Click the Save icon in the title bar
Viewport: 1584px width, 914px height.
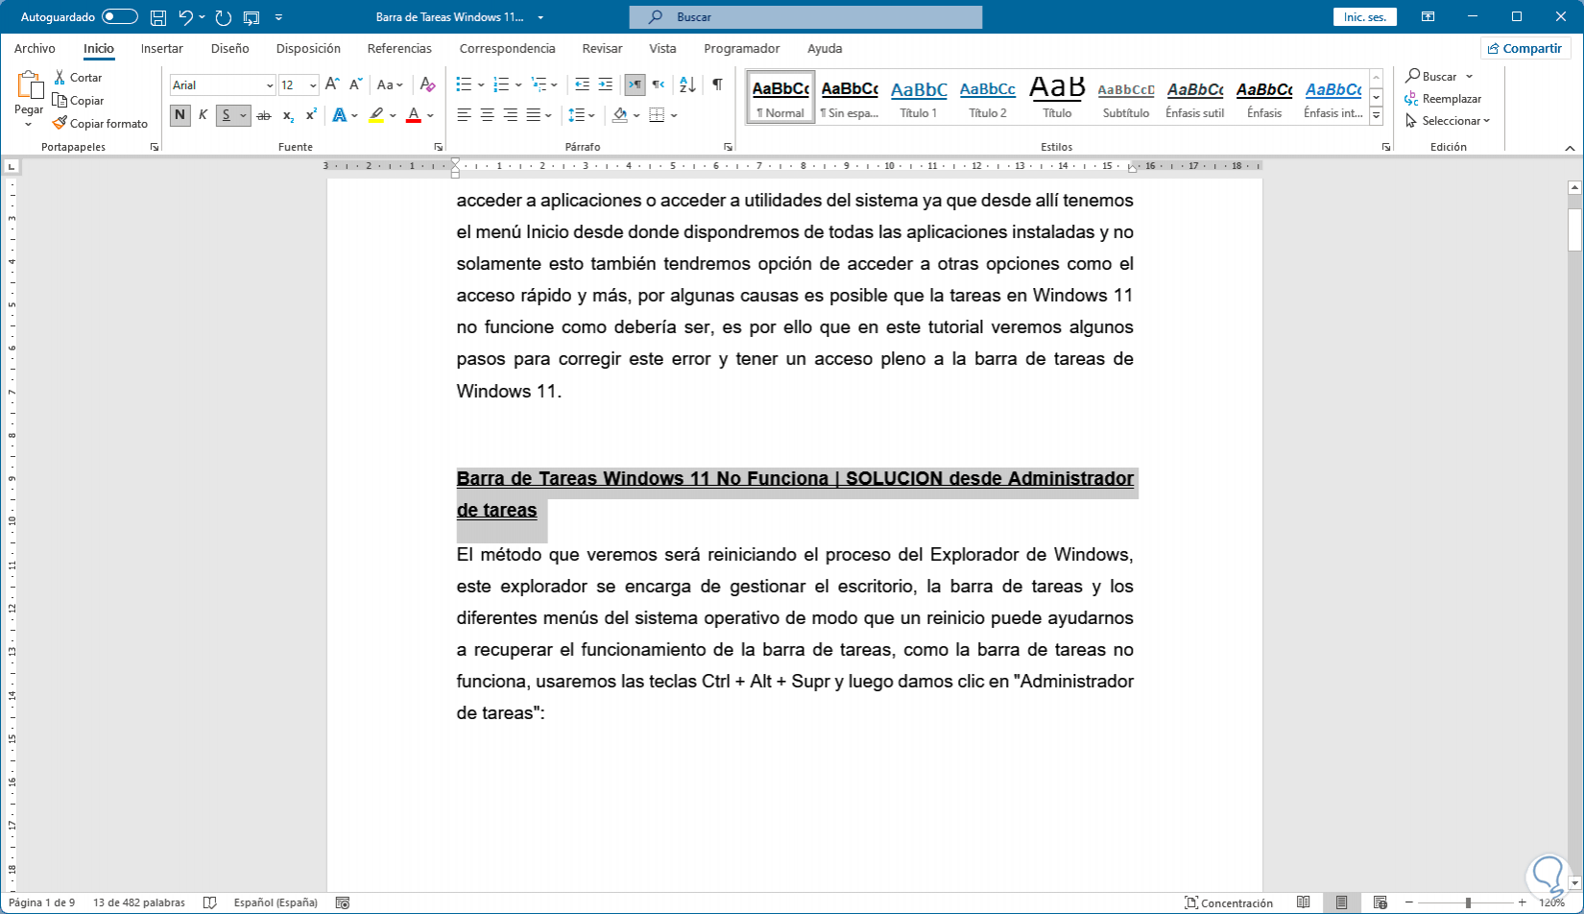pyautogui.click(x=158, y=17)
